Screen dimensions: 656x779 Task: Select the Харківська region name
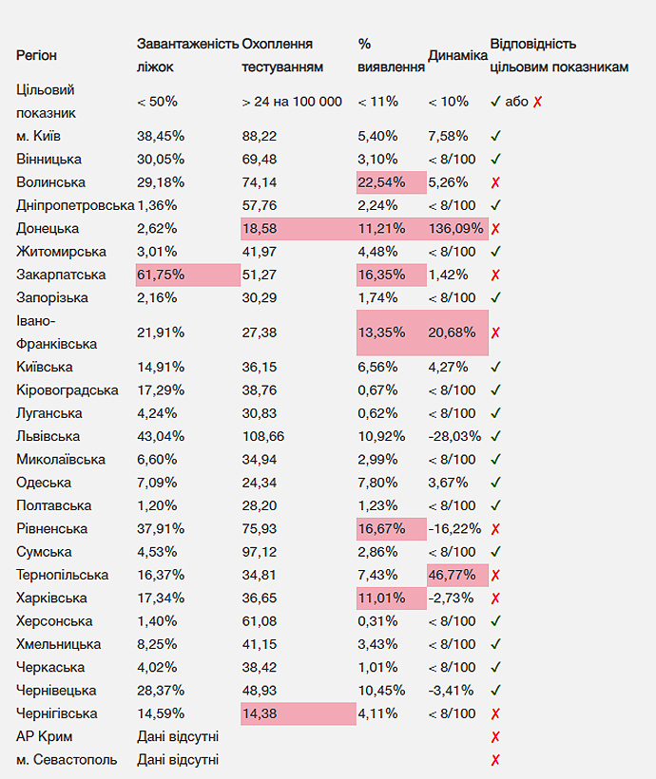52,598
